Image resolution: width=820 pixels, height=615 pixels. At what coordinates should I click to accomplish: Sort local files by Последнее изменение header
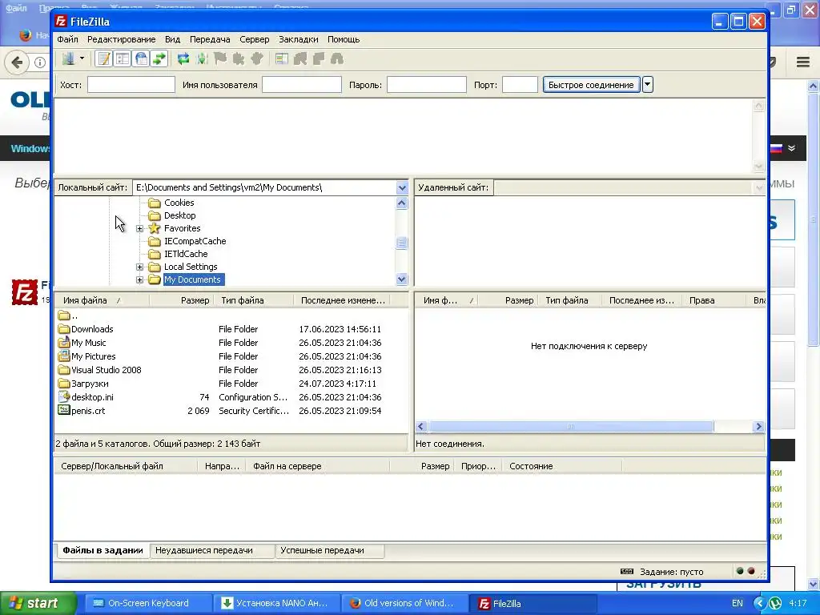343,300
